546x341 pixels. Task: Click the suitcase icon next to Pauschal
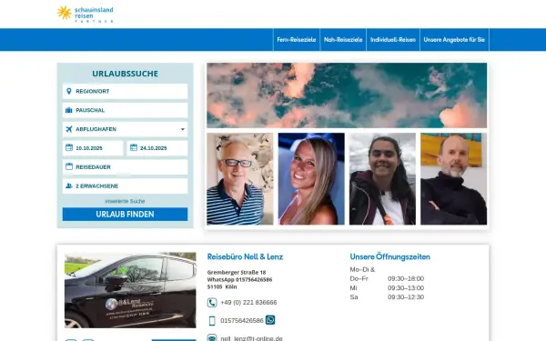(69, 110)
